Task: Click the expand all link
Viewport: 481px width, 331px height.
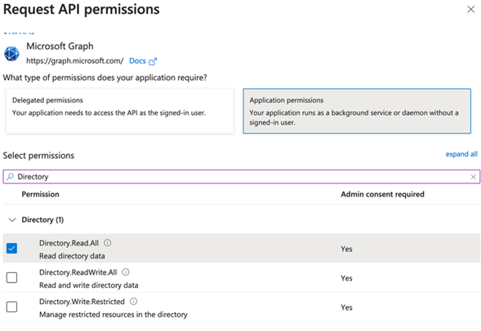Action: (x=461, y=154)
